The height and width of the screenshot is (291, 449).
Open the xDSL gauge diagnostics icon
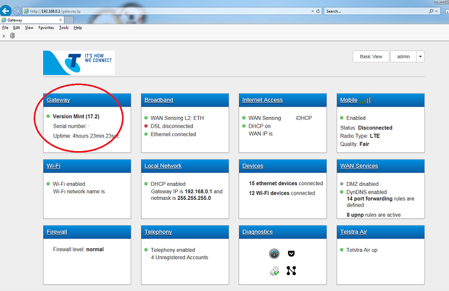(274, 254)
